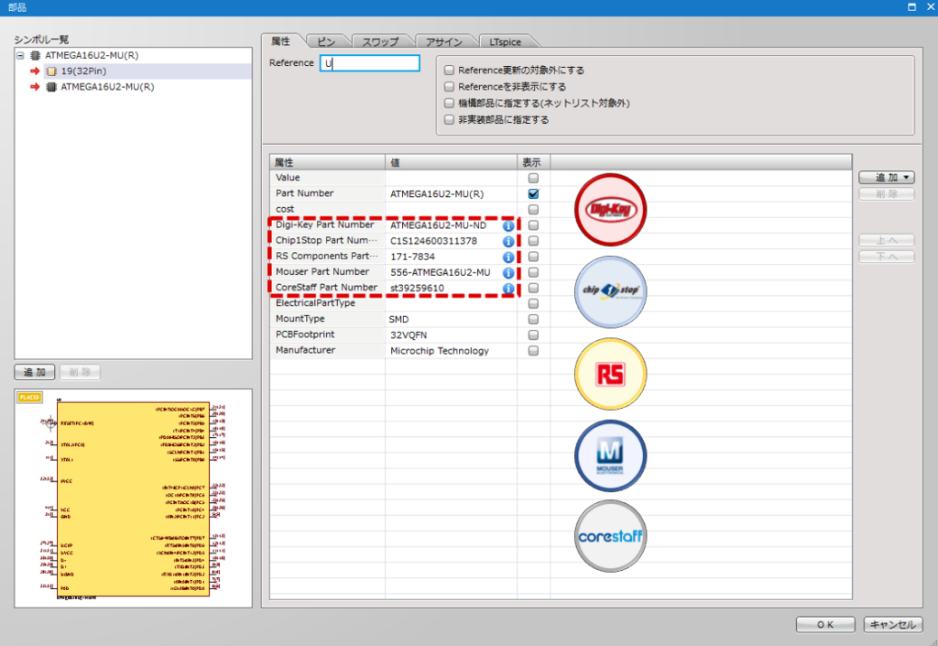Enable 'Reference更新の対象外にする' checkbox
Image resolution: width=938 pixels, height=646 pixels.
[449, 70]
